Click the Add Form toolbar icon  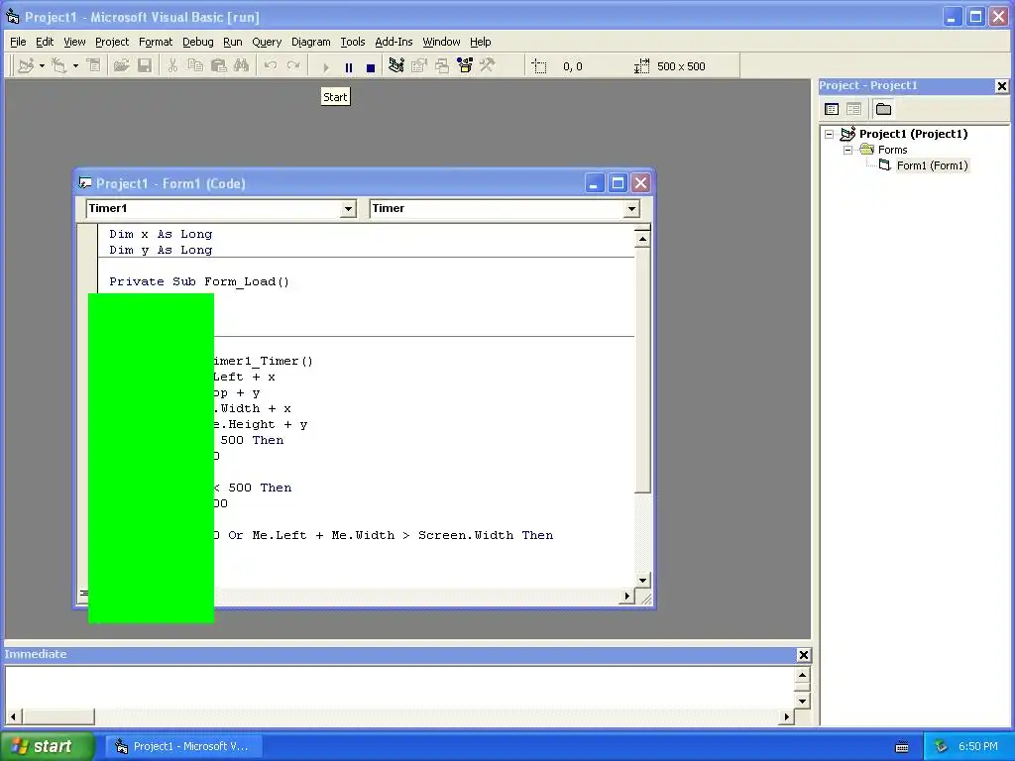(x=58, y=66)
